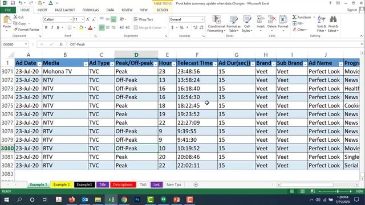Open Firefox from the taskbar

tap(72, 199)
